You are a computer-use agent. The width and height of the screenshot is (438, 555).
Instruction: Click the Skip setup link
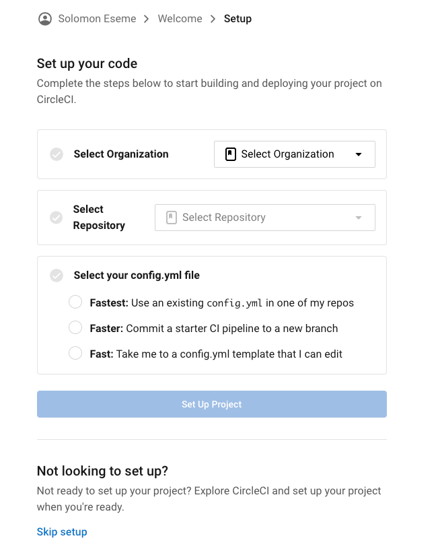(x=62, y=531)
